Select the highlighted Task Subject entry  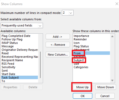click(19, 78)
